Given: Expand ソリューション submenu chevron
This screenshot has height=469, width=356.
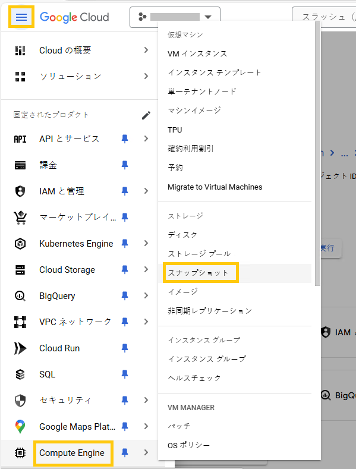Looking at the screenshot, I should (x=146, y=76).
